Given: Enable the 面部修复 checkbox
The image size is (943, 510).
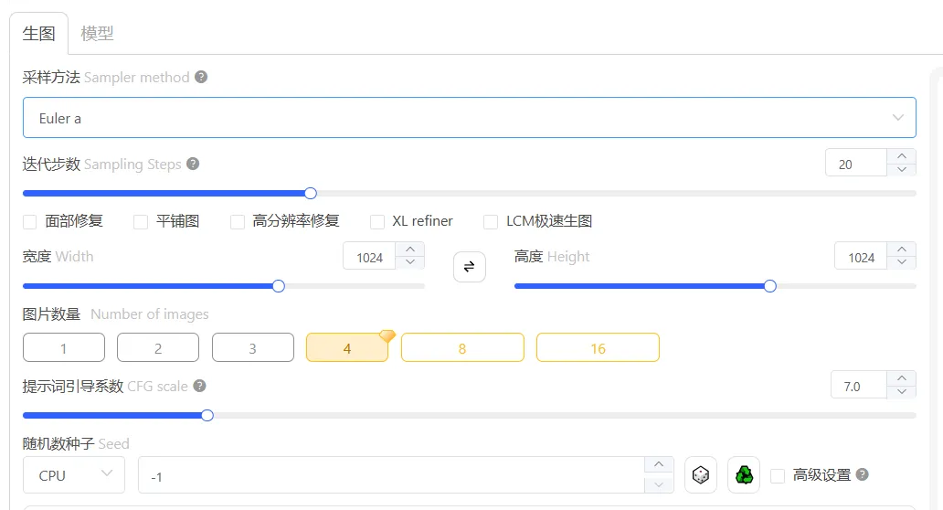Looking at the screenshot, I should [30, 221].
